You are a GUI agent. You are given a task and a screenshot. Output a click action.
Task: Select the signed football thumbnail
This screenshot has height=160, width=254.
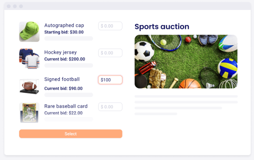pyautogui.click(x=29, y=85)
